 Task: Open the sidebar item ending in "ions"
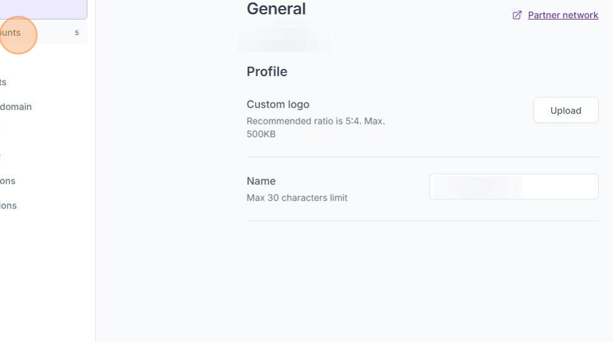coord(8,206)
